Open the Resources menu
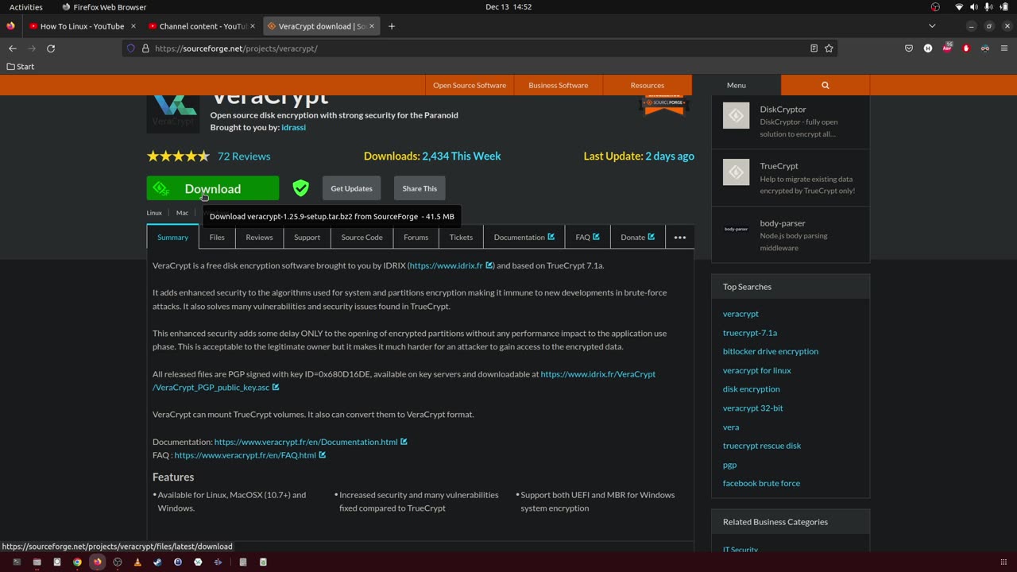 pyautogui.click(x=648, y=85)
